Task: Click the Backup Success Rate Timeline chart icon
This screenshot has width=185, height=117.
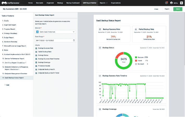Action: click(x=100, y=76)
